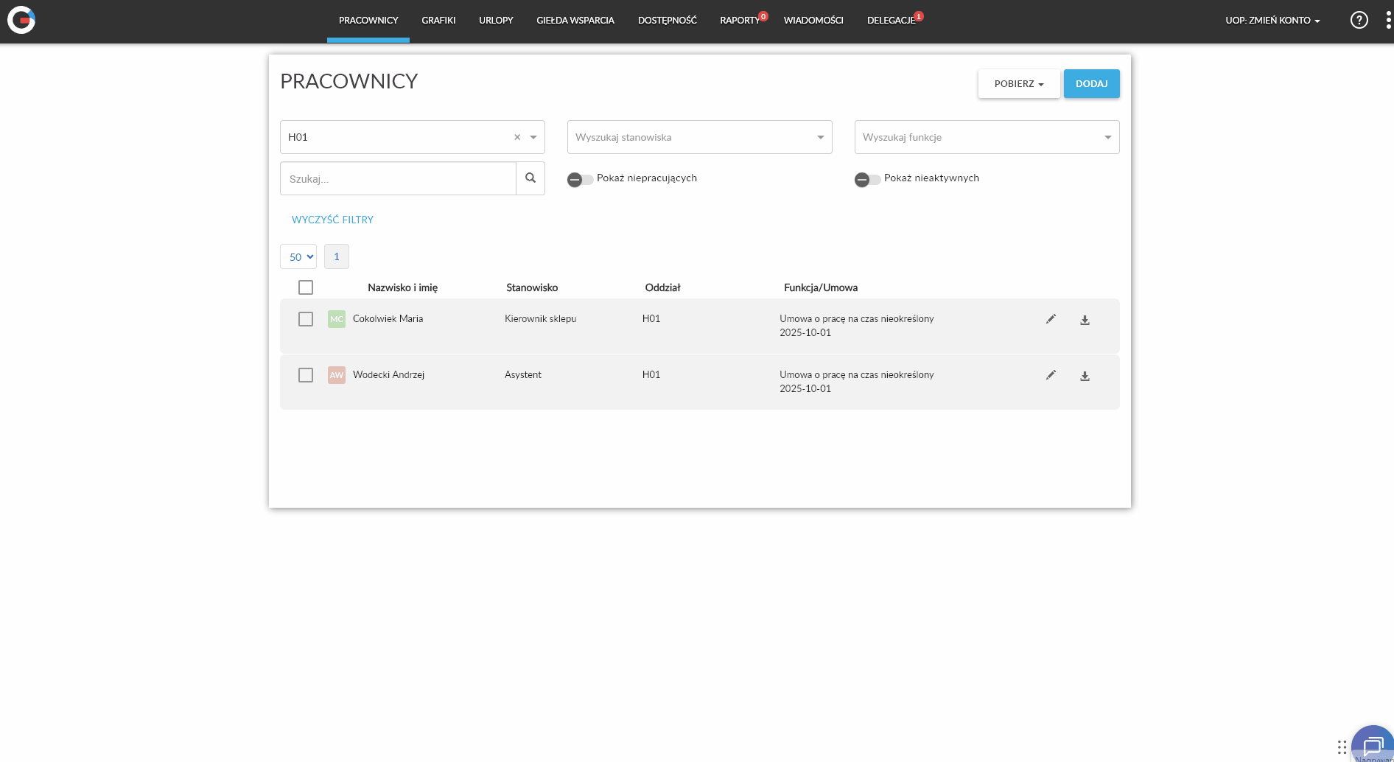Download Wodecki Andrzej's data via row icon

(1085, 376)
